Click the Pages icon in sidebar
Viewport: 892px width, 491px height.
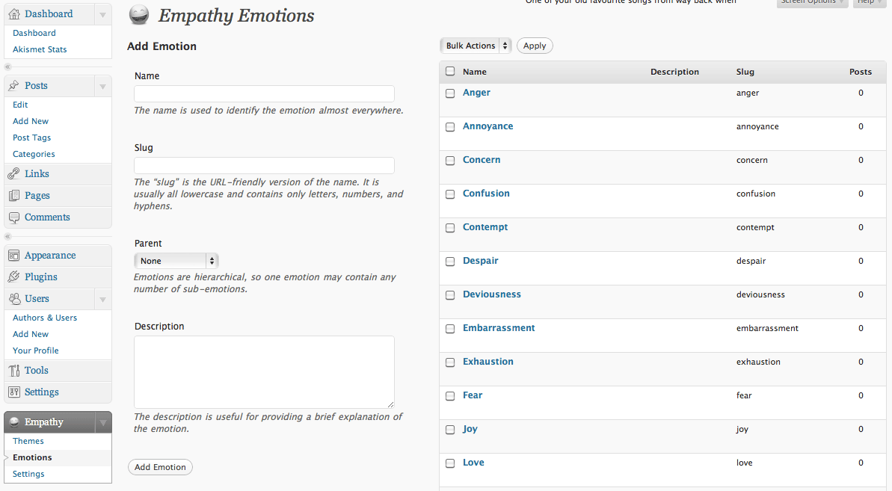(x=14, y=196)
